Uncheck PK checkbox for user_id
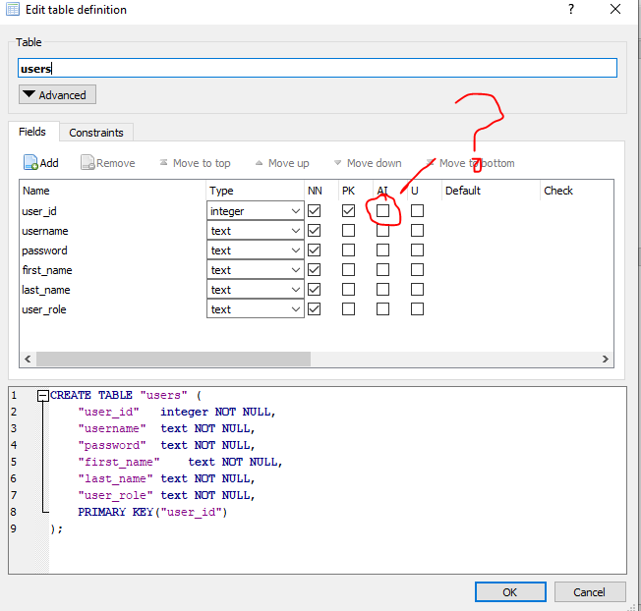Screen dimensions: 641x611 [348, 211]
